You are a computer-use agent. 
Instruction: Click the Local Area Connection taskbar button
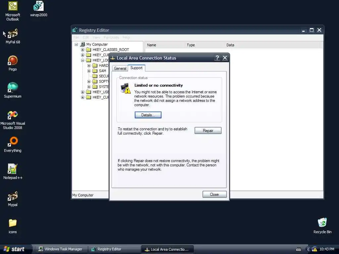(167, 249)
